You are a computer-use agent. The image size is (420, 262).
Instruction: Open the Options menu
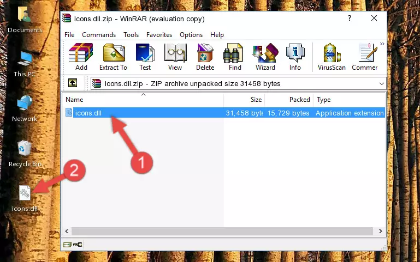(x=191, y=35)
